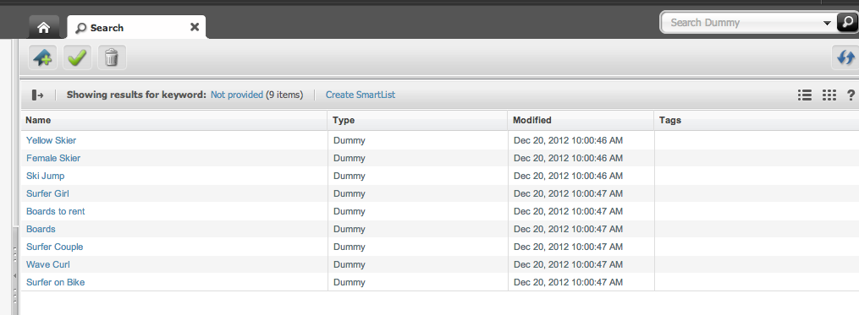
Task: Switch to list view icon
Action: pyautogui.click(x=804, y=95)
